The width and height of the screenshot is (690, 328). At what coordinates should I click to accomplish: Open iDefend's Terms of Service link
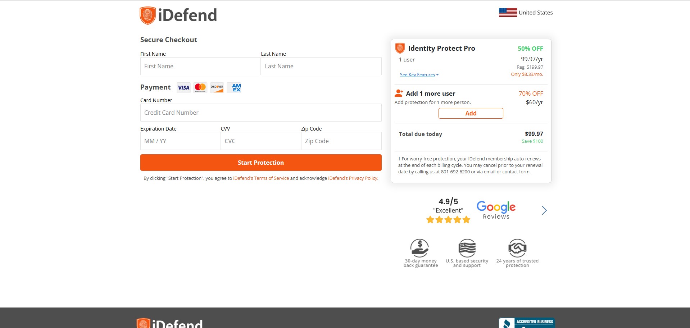(261, 178)
